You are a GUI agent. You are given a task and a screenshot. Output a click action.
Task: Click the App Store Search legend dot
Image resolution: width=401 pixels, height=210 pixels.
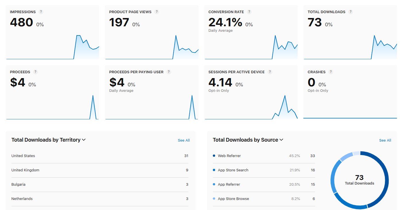[214, 170]
